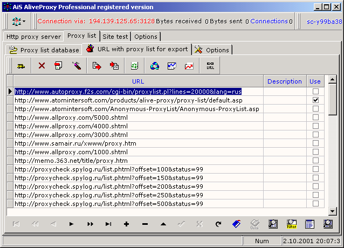This screenshot has height=248, width=344.
Task: Switch to Proxy list database subtab
Action: pos(44,50)
